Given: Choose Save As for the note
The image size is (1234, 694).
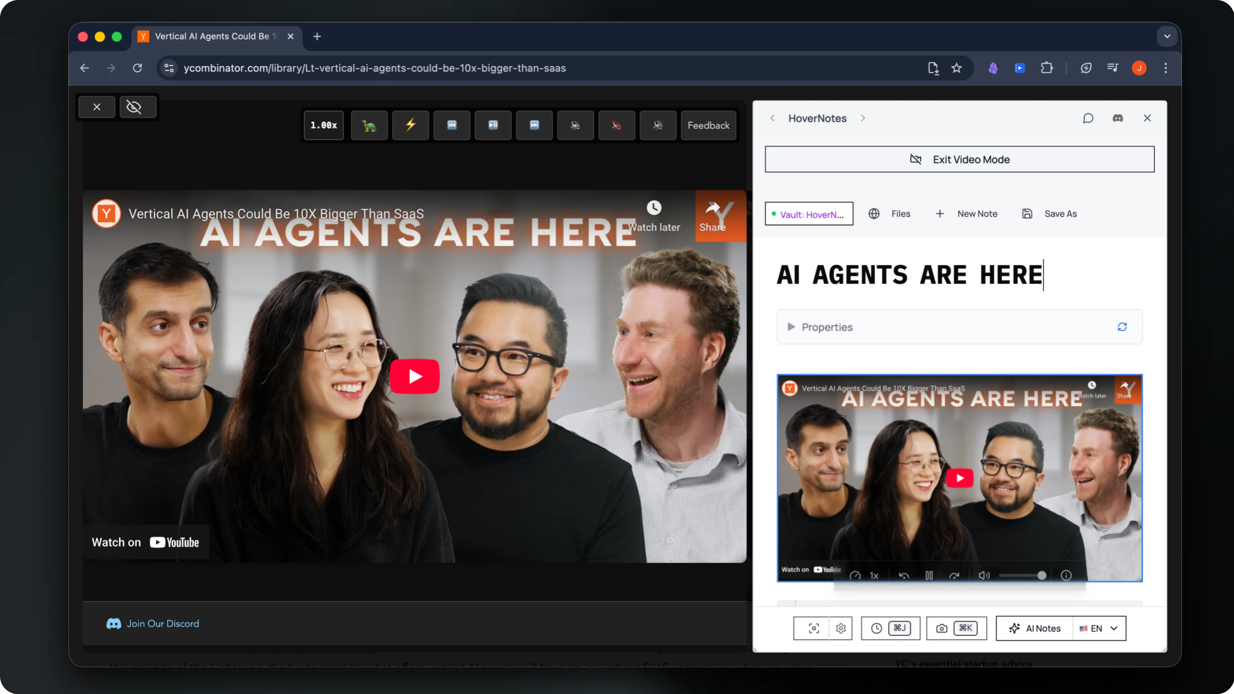Looking at the screenshot, I should pos(1049,214).
